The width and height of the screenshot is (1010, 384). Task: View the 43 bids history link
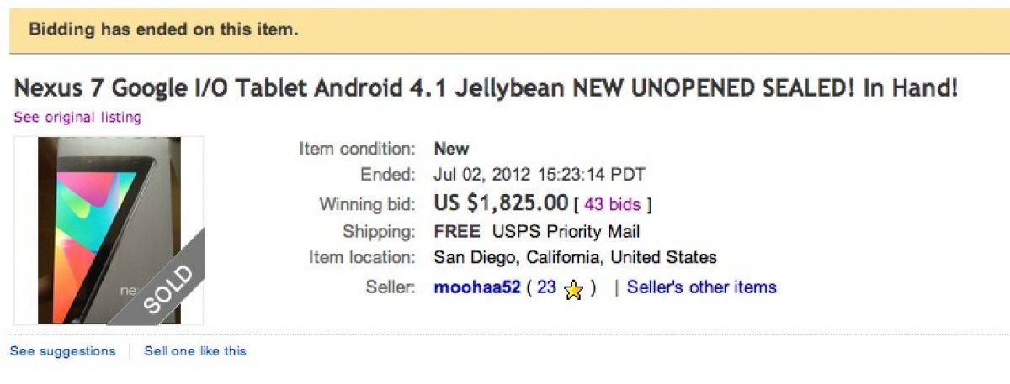pos(612,203)
